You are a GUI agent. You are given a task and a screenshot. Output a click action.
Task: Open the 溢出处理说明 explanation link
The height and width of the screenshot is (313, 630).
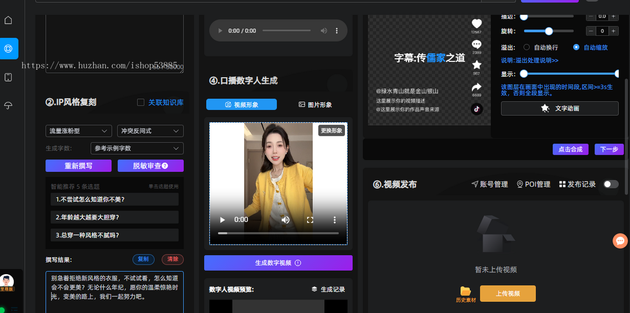click(530, 60)
